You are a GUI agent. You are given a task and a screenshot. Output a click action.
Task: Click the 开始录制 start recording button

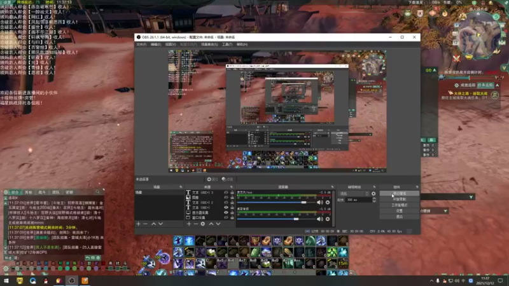(x=400, y=200)
